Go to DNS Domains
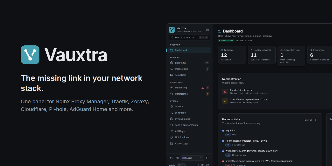This screenshot has width=332, height=166. (x=190, y=119)
